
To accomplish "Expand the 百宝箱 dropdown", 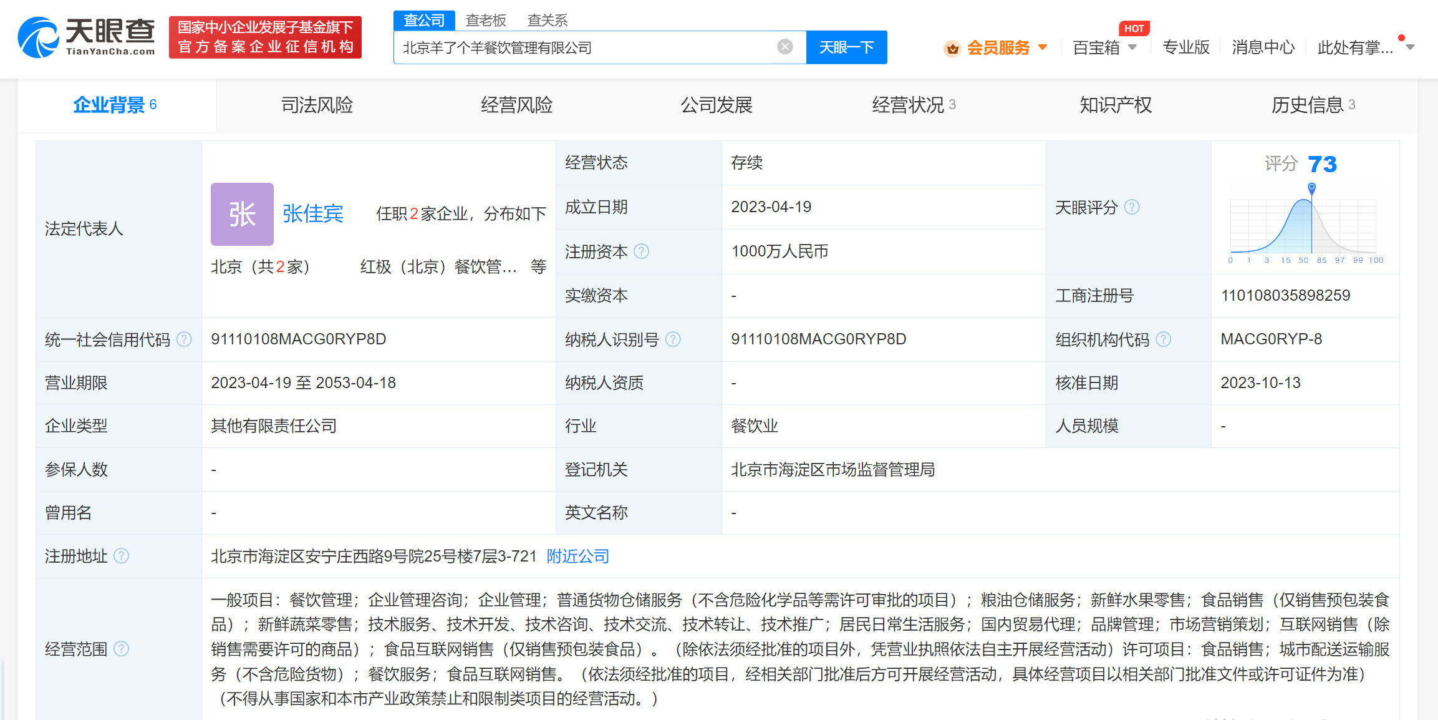I will 1132,47.
